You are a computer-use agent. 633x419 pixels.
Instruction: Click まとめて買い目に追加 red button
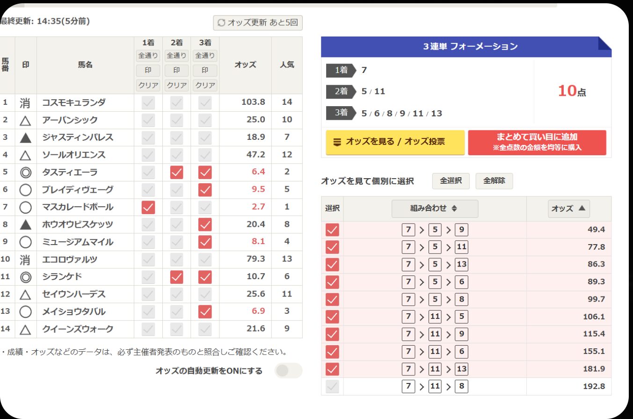(x=537, y=142)
